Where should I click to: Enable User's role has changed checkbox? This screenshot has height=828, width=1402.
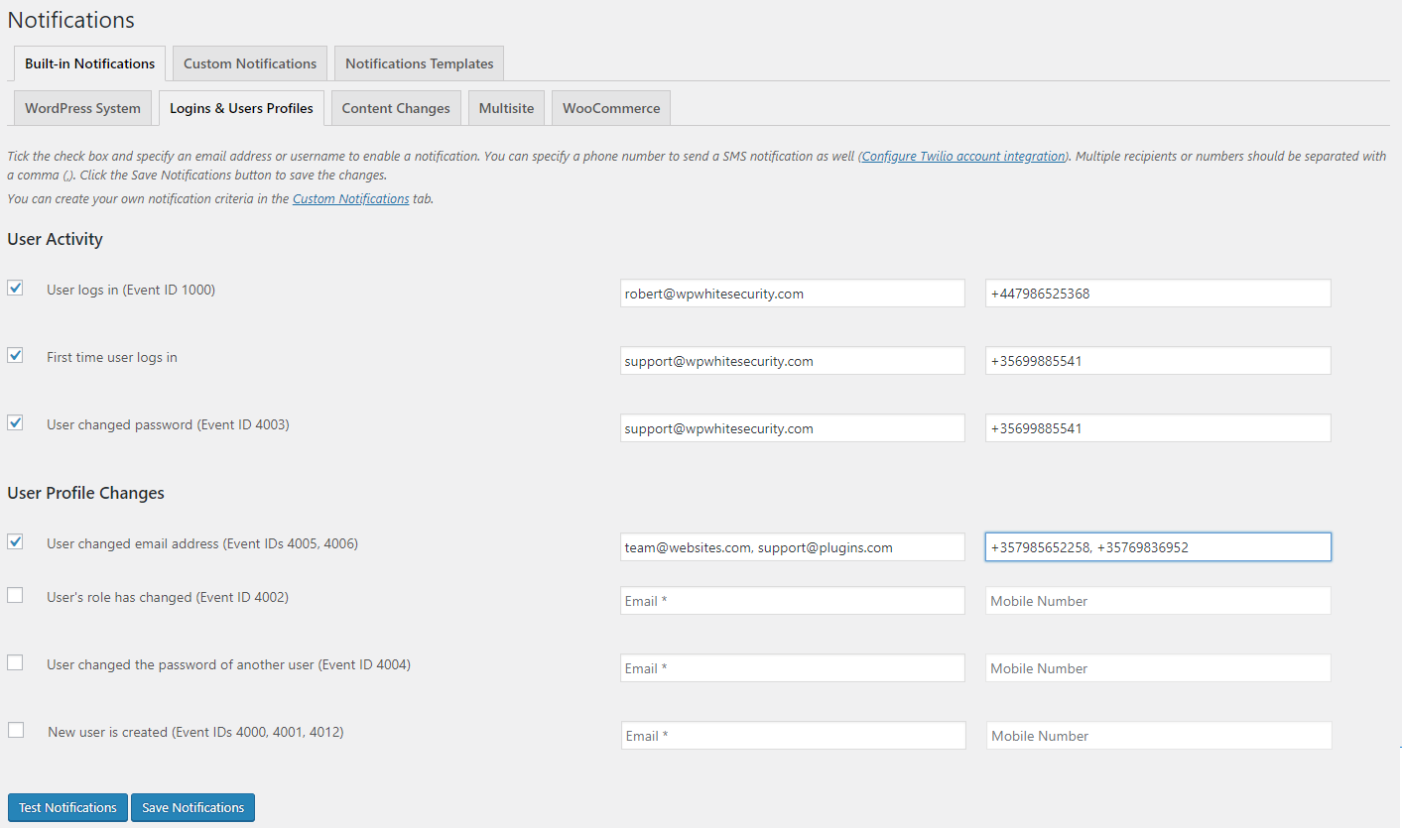(15, 595)
